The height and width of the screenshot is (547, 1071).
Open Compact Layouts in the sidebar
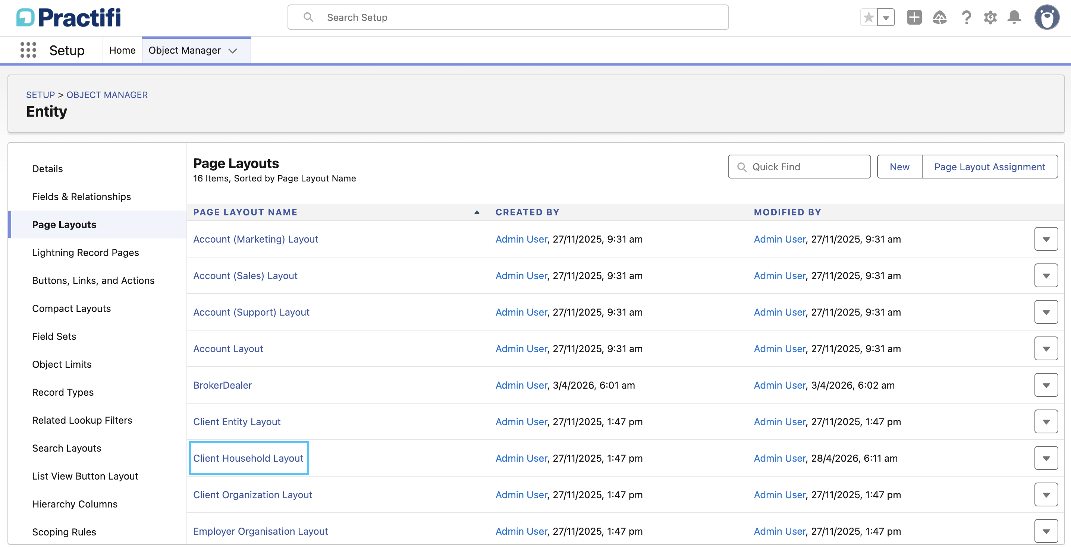[x=72, y=308]
